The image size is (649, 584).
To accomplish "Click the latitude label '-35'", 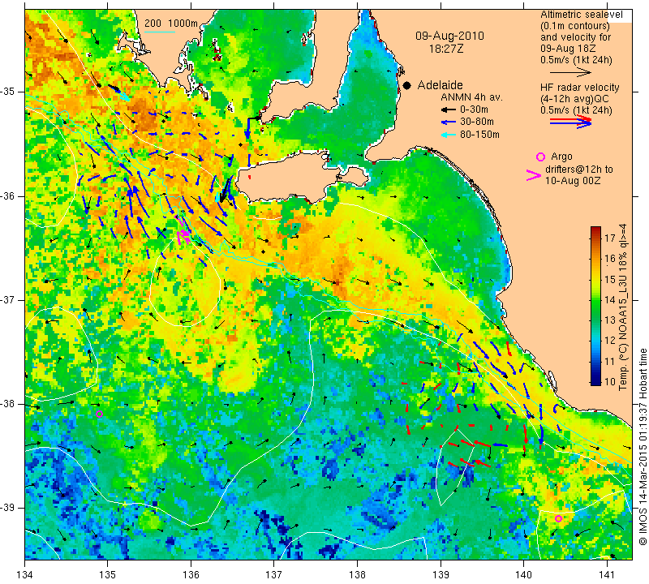I will (x=8, y=92).
